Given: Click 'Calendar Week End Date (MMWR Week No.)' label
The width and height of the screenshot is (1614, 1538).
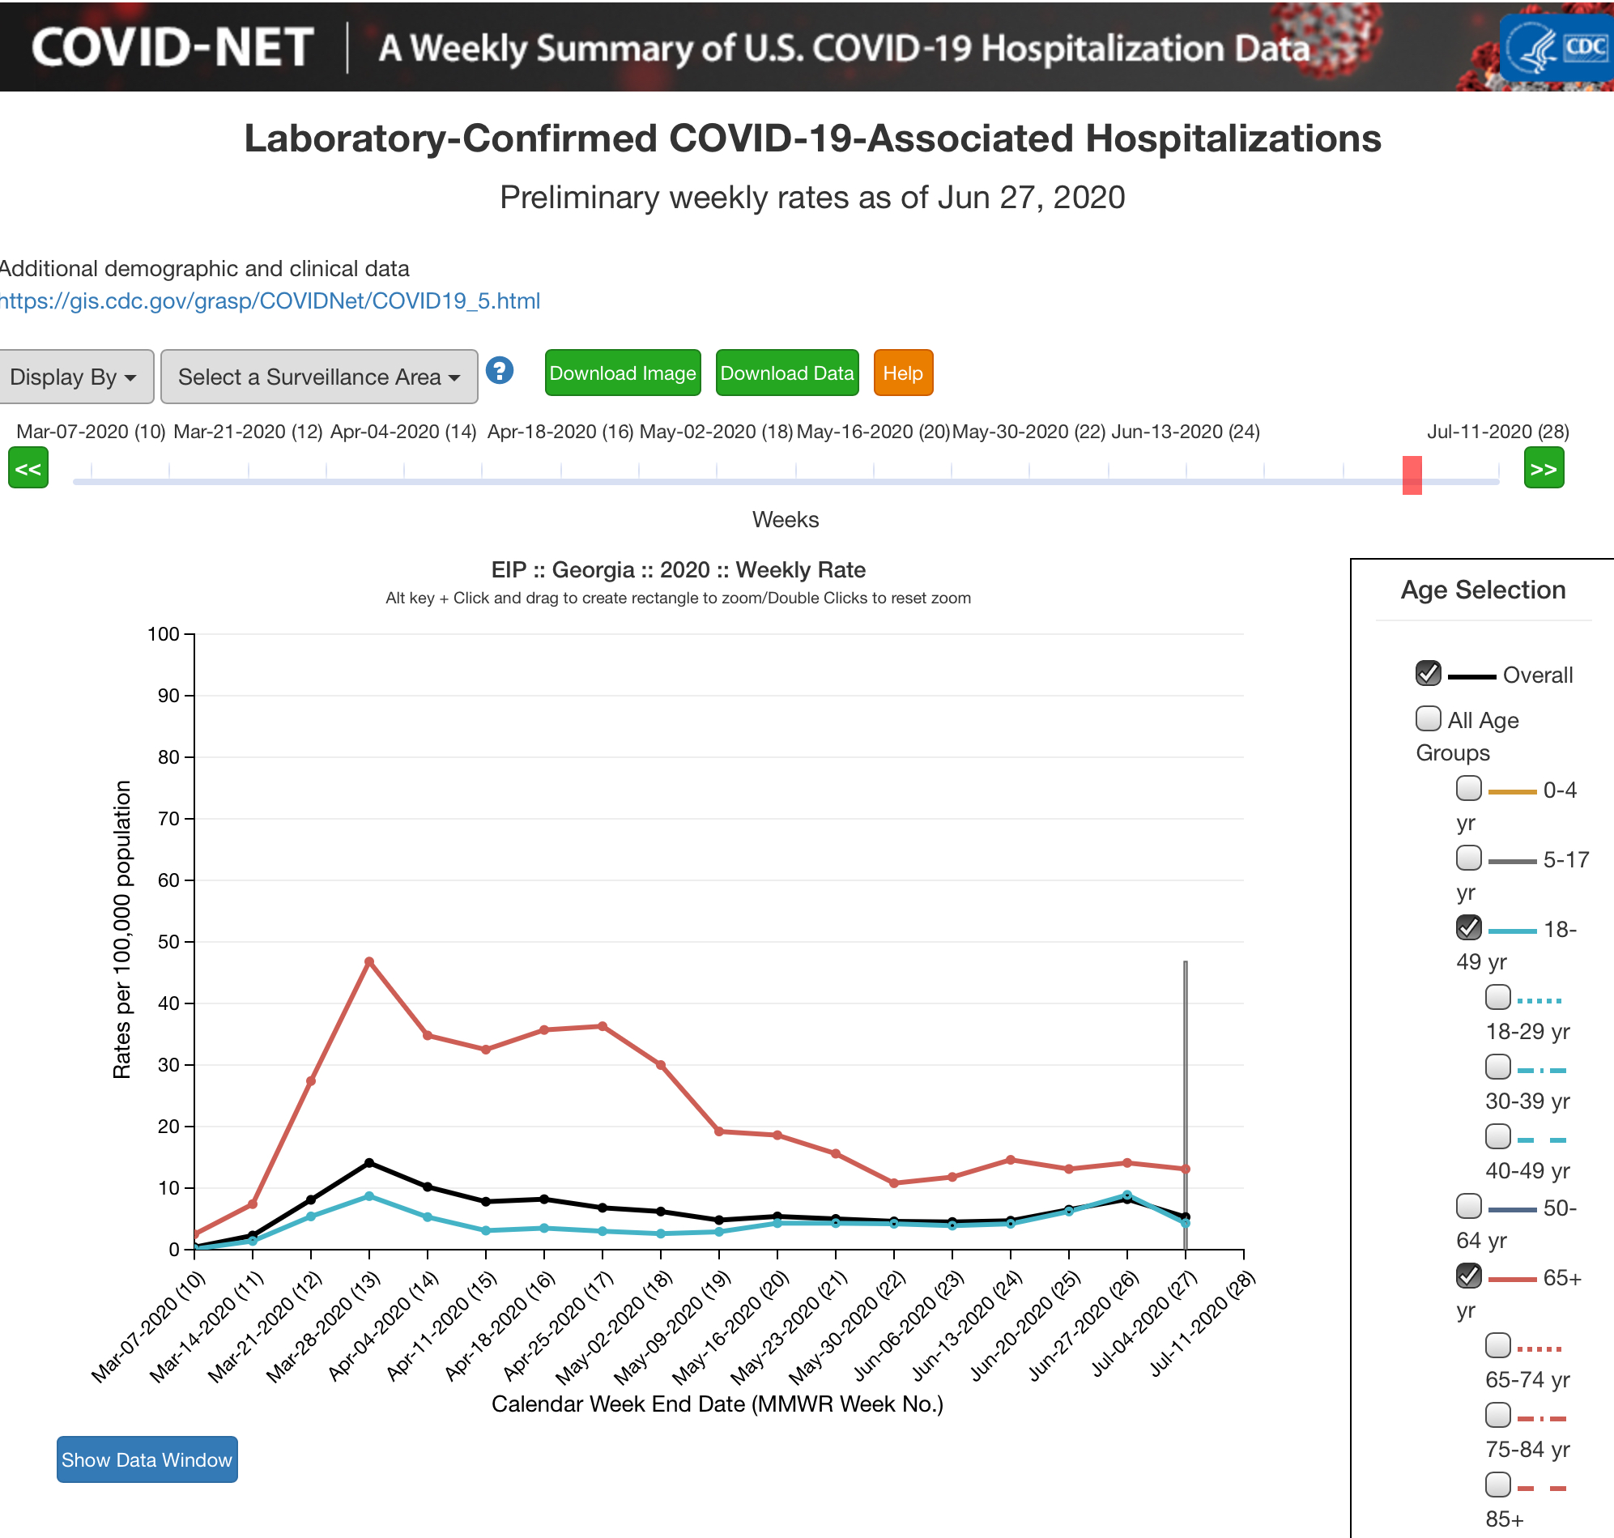Looking at the screenshot, I should [718, 1404].
